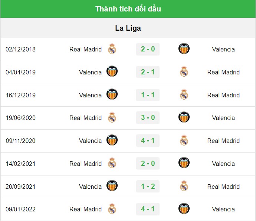
Task: Select the Thành tích đối đầu header
Action: (x=128, y=9)
